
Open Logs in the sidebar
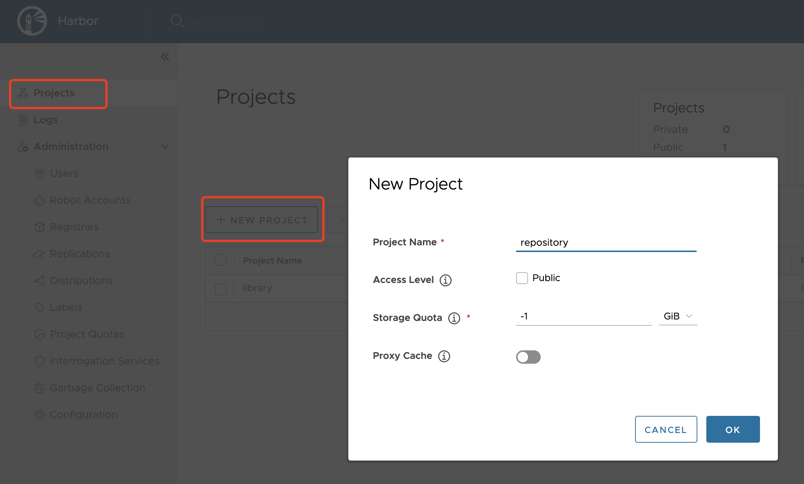(x=45, y=120)
